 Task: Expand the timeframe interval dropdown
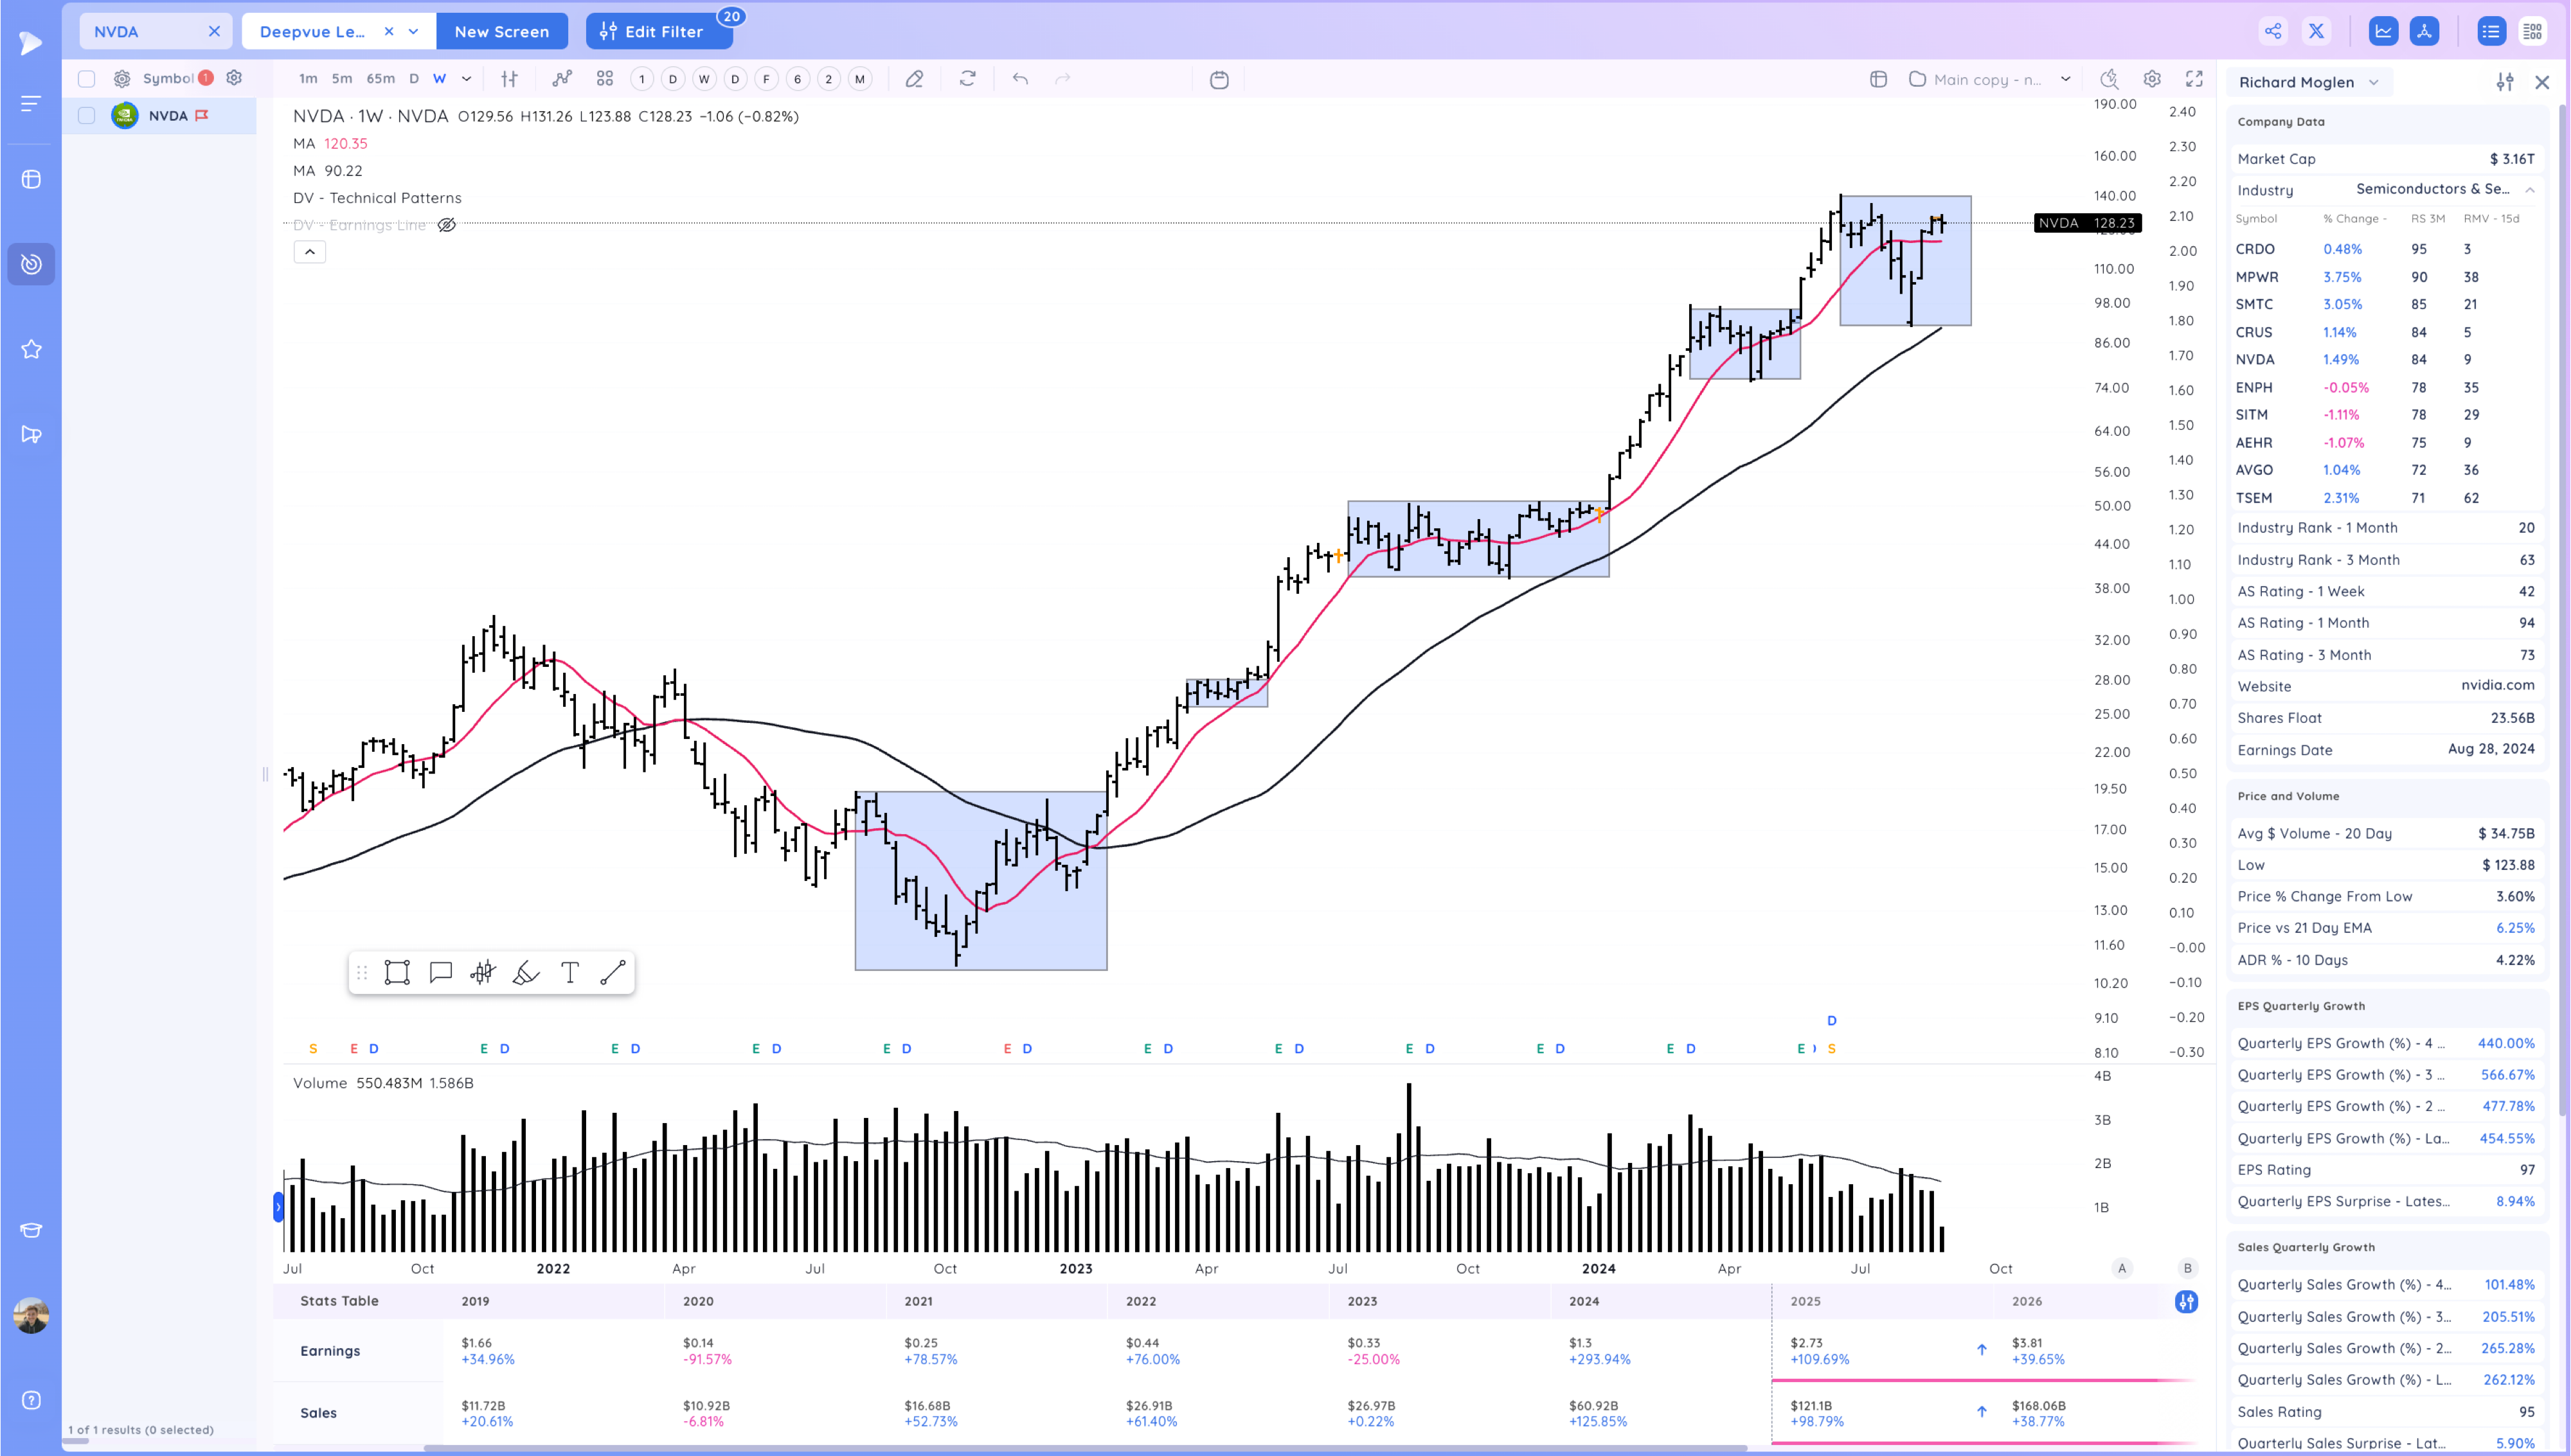click(466, 79)
